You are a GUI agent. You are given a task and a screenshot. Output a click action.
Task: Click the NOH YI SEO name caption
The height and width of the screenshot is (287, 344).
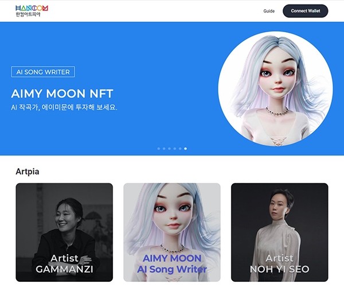click(x=280, y=269)
